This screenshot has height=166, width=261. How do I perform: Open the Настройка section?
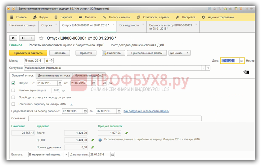(x=186, y=17)
